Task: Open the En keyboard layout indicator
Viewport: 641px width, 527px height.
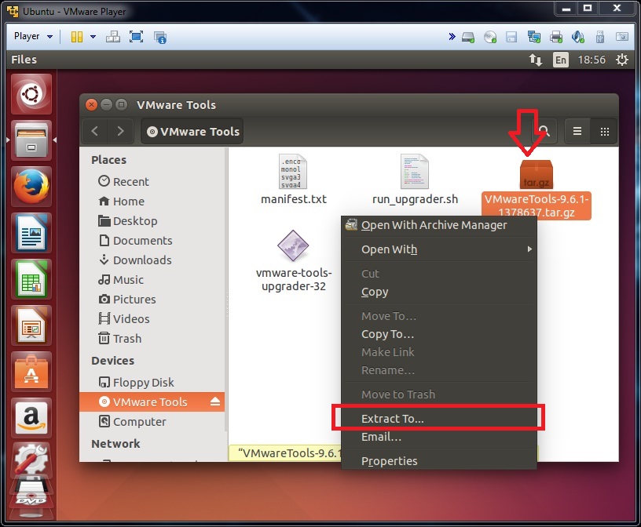Action: point(560,60)
